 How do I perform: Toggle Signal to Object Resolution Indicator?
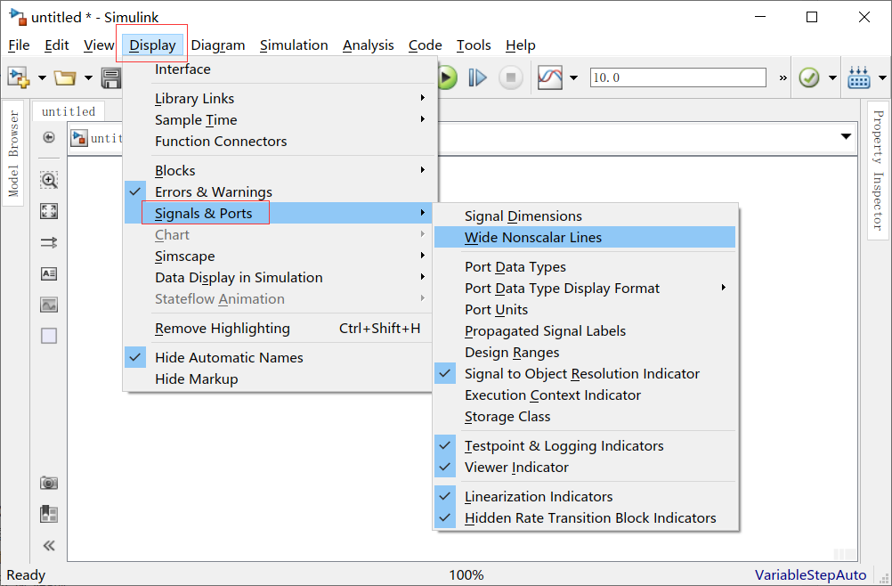click(x=585, y=373)
